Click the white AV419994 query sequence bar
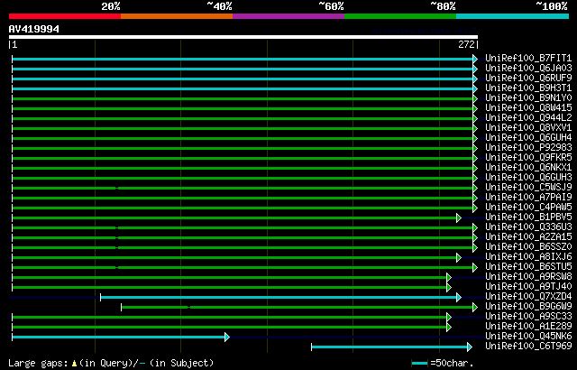The height and width of the screenshot is (370, 577). click(243, 37)
